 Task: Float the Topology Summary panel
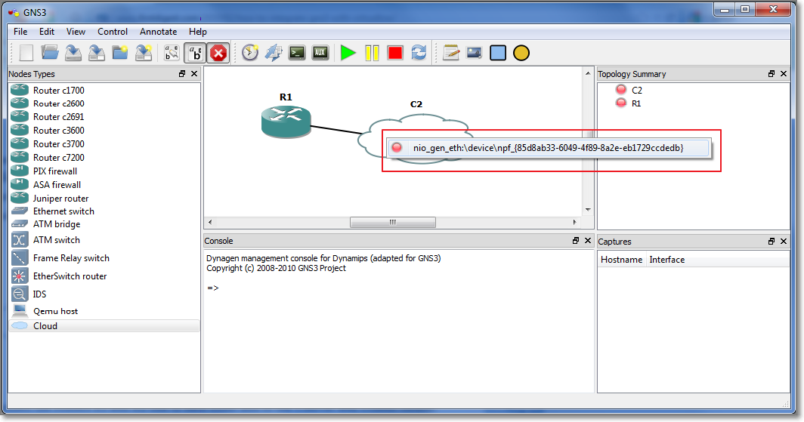pos(772,74)
